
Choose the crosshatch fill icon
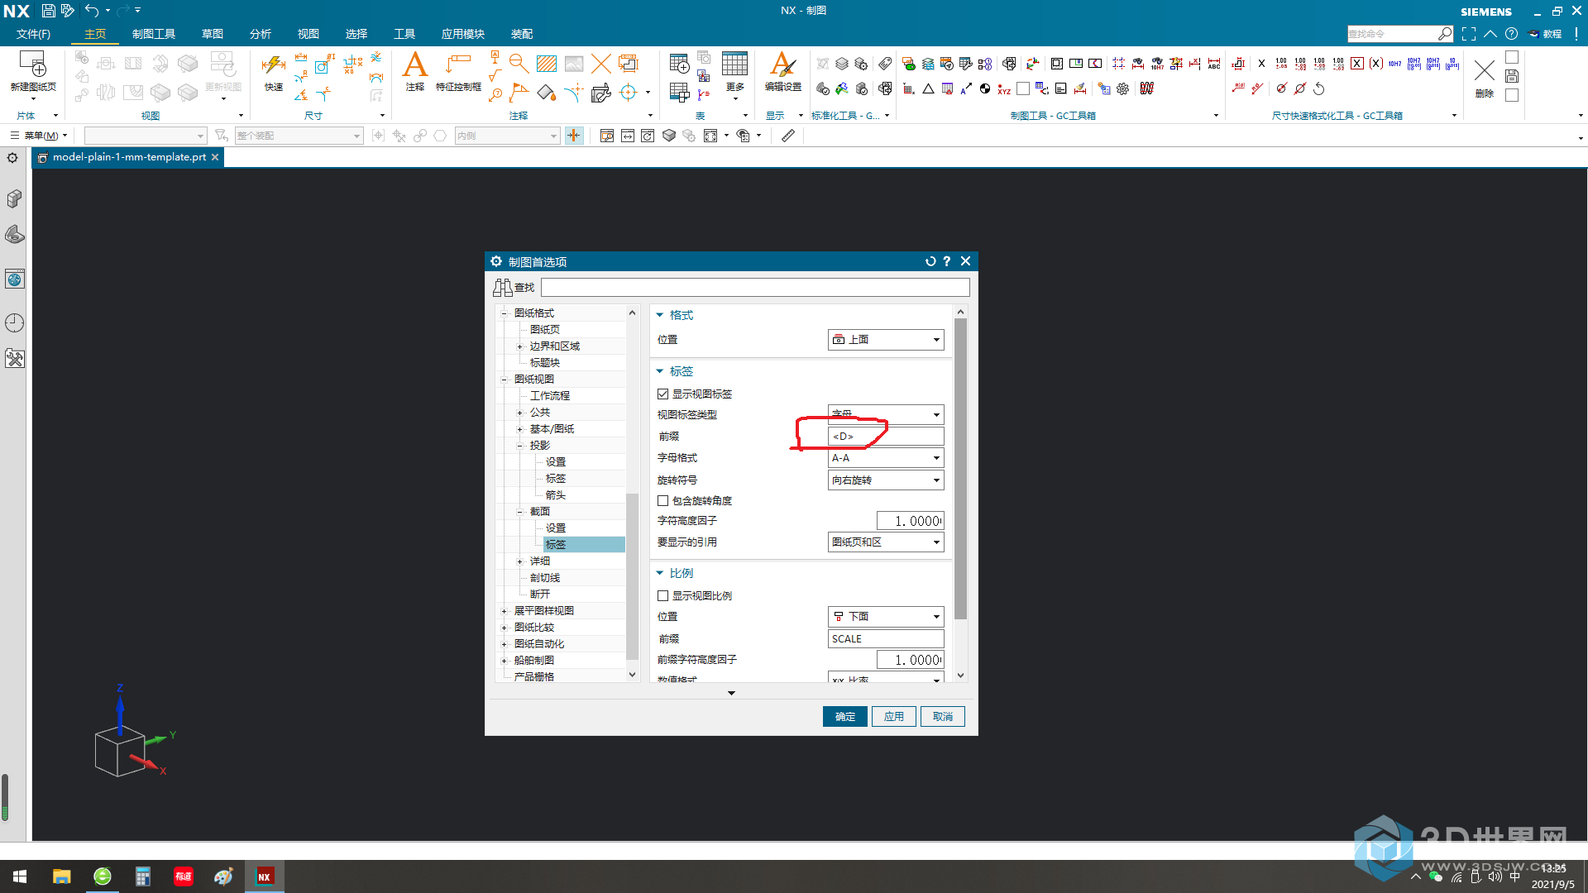(546, 64)
